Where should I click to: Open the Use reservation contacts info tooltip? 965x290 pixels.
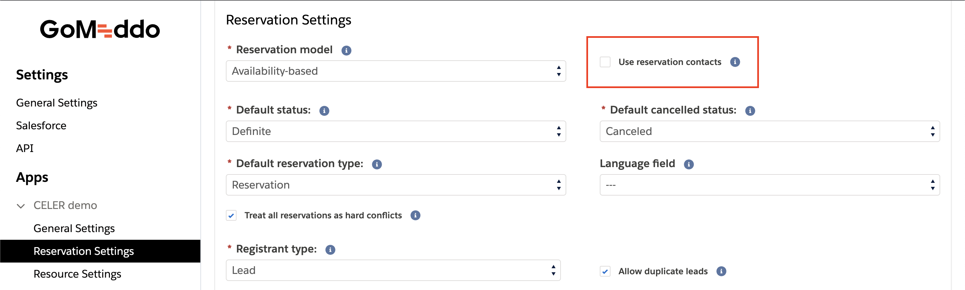pyautogui.click(x=735, y=62)
